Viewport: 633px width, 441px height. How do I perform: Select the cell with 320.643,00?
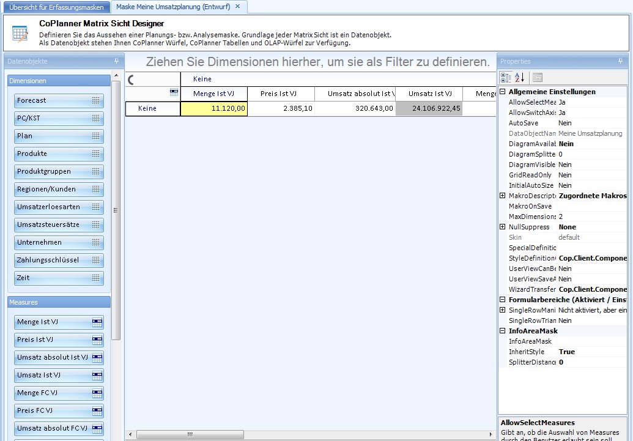(x=355, y=108)
